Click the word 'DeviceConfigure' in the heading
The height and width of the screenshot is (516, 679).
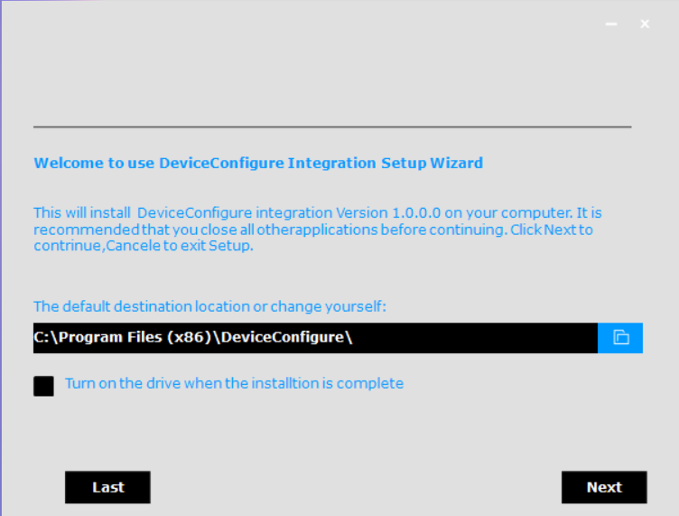(220, 164)
